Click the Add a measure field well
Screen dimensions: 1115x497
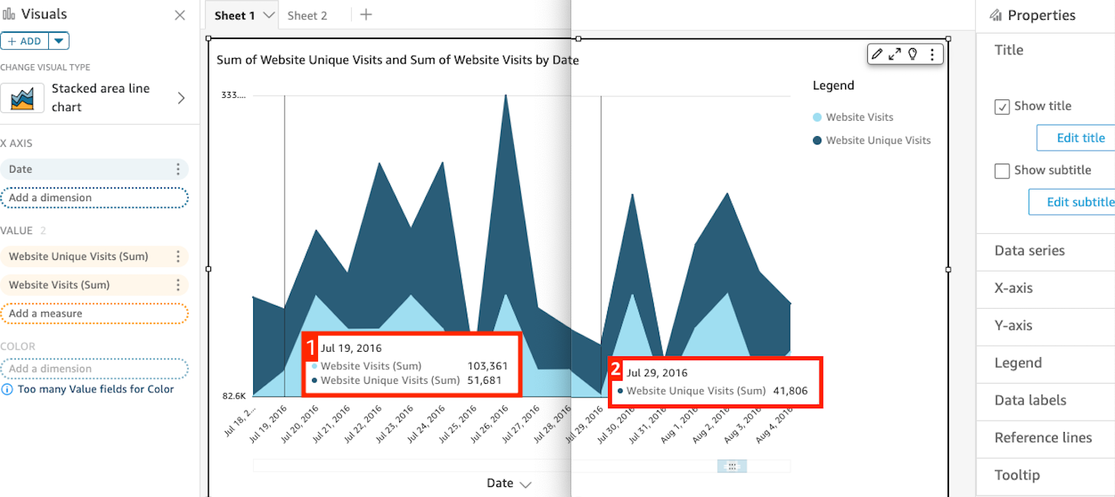pyautogui.click(x=94, y=313)
